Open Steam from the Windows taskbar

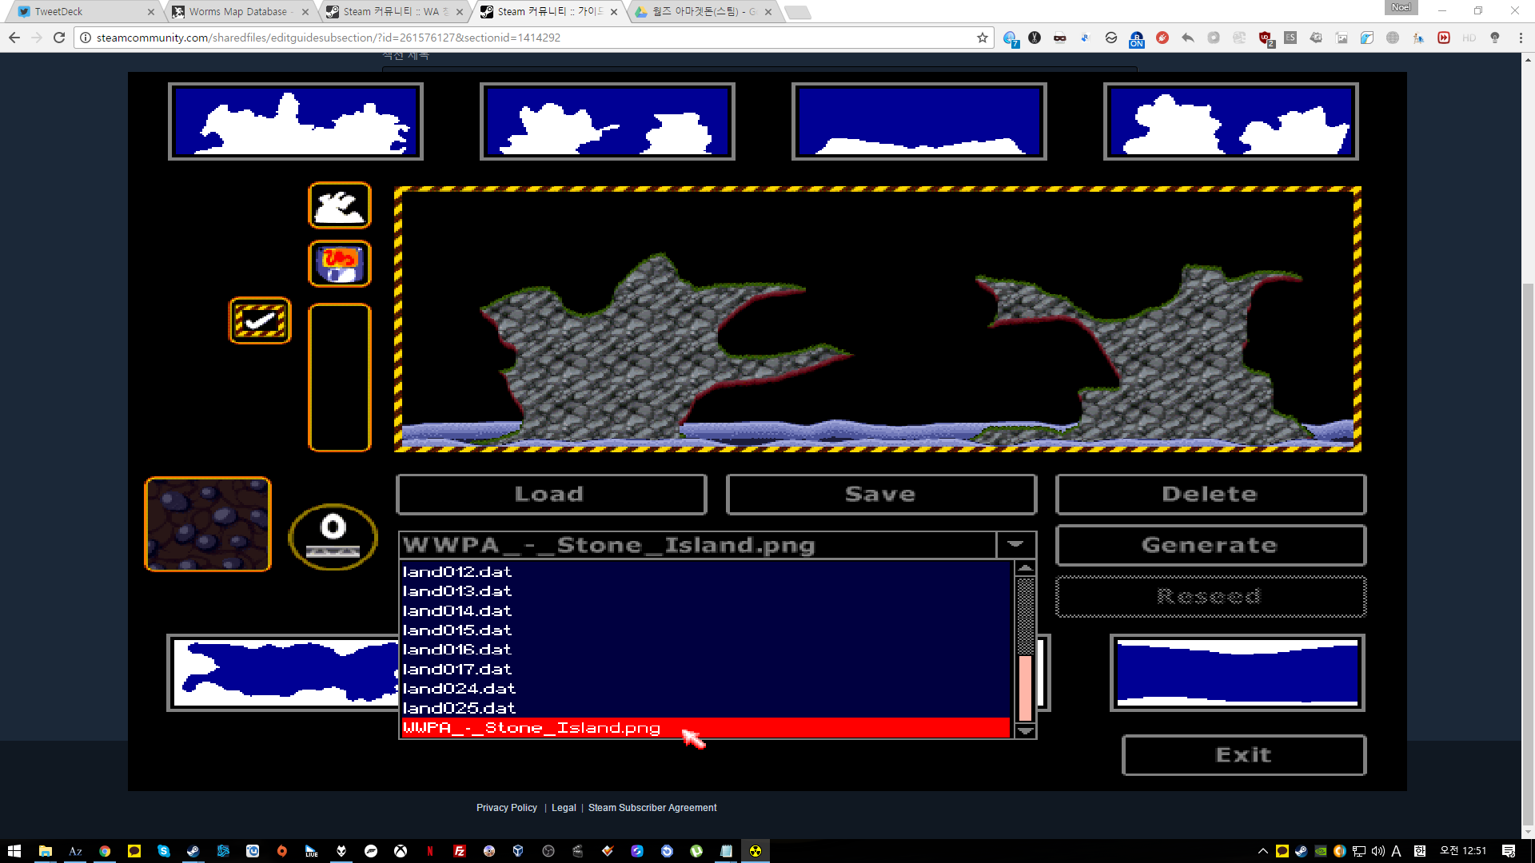[x=193, y=851]
